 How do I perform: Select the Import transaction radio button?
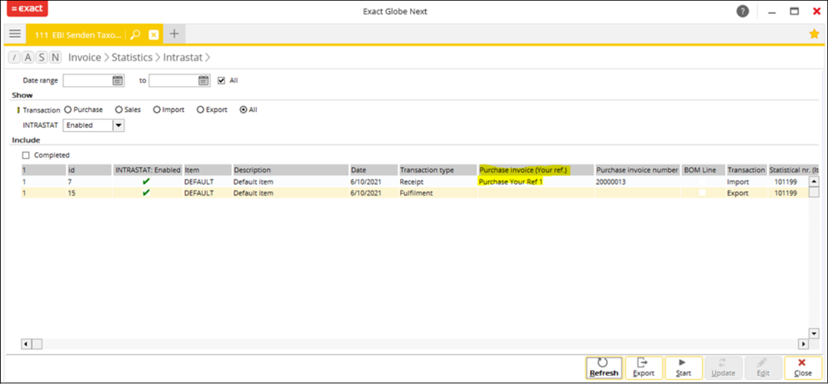(157, 110)
